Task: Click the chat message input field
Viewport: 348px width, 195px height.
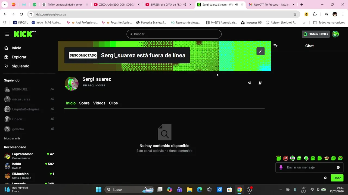Action: click(x=309, y=167)
